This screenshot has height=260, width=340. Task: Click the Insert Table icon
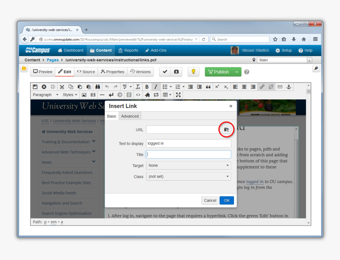coord(164,95)
